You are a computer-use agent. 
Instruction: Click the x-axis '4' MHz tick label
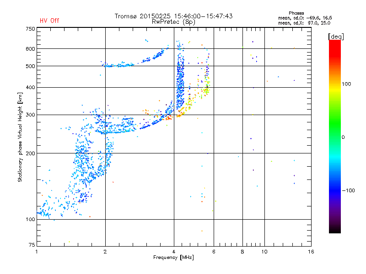(174, 252)
